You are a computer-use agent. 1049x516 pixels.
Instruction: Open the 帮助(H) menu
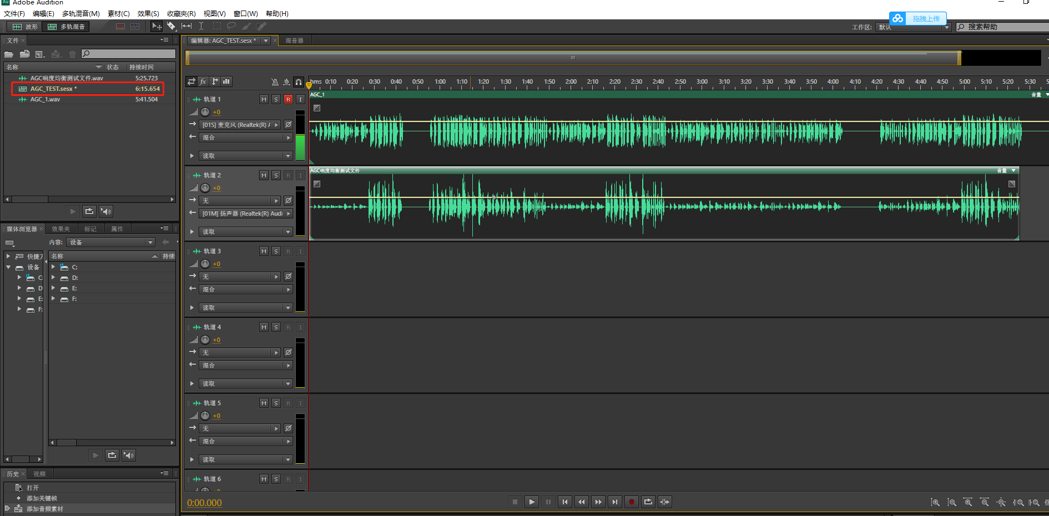277,14
